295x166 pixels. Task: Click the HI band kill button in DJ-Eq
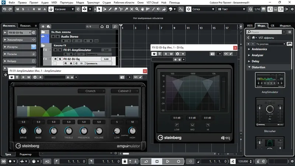pyautogui.click(x=208, y=125)
